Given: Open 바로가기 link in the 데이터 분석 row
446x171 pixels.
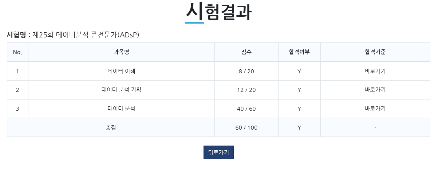Looking at the screenshot, I should [375, 109].
